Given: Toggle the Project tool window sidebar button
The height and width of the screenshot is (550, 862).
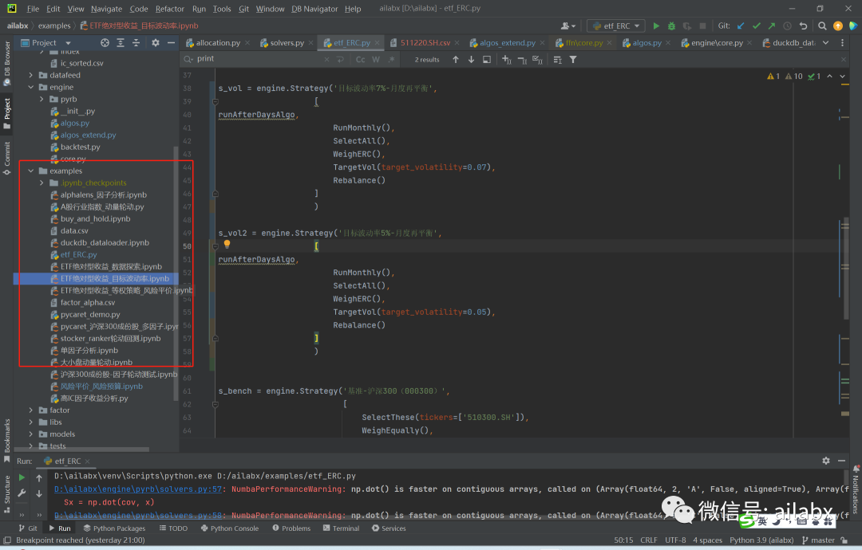Looking at the screenshot, I should click(x=6, y=114).
